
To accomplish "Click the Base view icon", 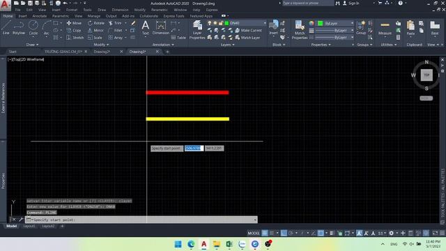I will pyautogui.click(x=435, y=28).
